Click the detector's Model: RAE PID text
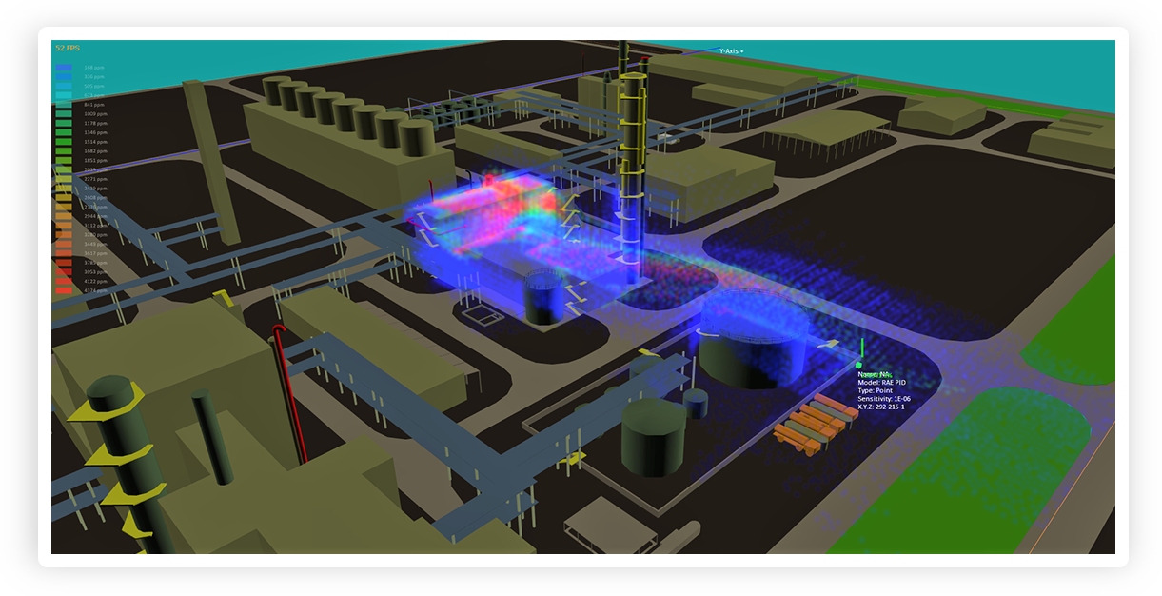The image size is (1162, 596). point(882,383)
